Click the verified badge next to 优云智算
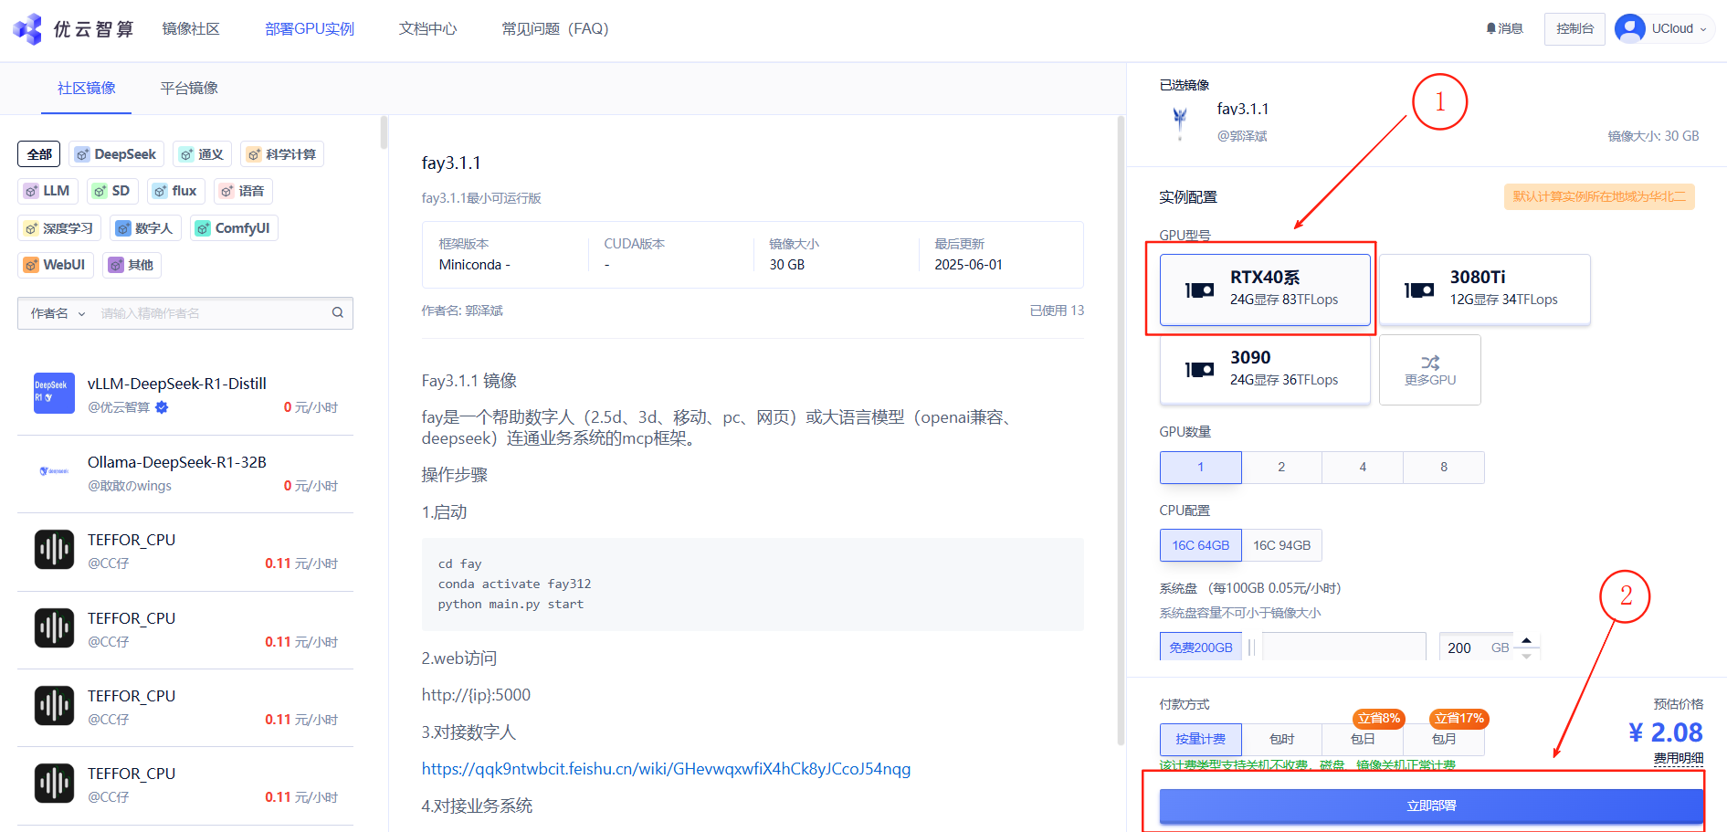This screenshot has width=1727, height=832. coord(162,407)
